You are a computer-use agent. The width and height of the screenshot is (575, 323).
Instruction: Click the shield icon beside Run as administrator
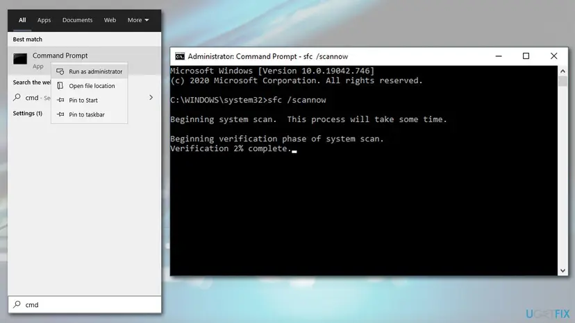coord(60,71)
